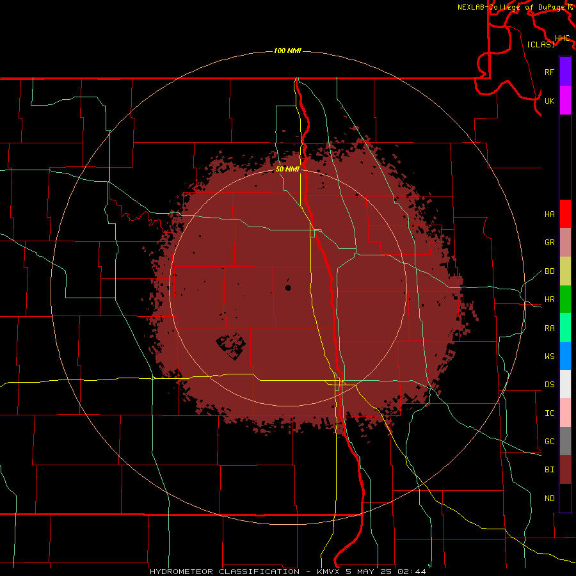
Task: Click the 50 NMI range ring label
Action: tap(287, 169)
